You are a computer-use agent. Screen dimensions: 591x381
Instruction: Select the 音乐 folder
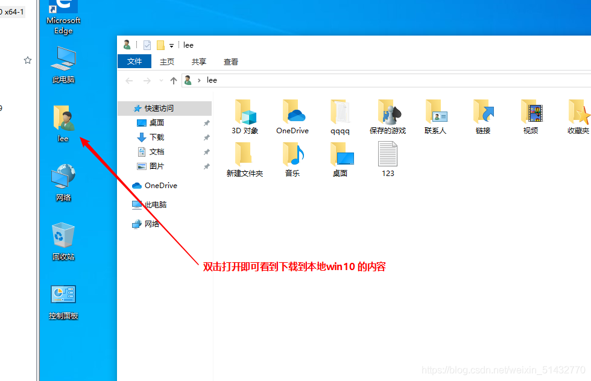coord(292,159)
